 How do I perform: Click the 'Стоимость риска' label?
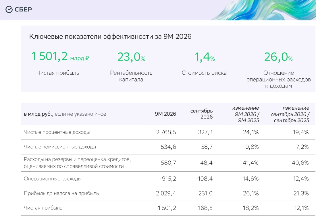point(204,73)
